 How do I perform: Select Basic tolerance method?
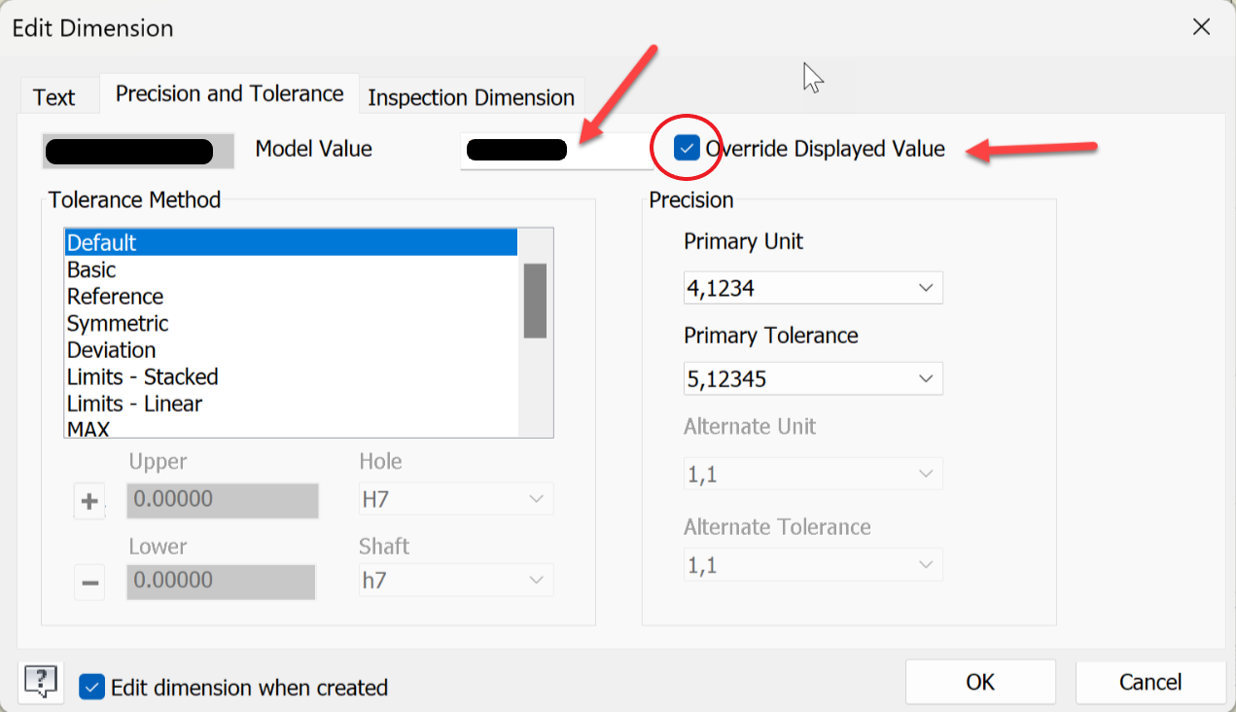[291, 269]
